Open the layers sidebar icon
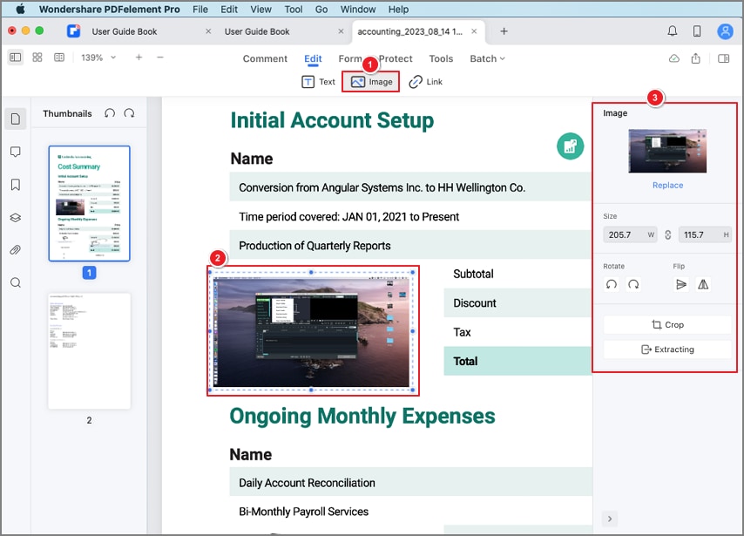 [15, 217]
